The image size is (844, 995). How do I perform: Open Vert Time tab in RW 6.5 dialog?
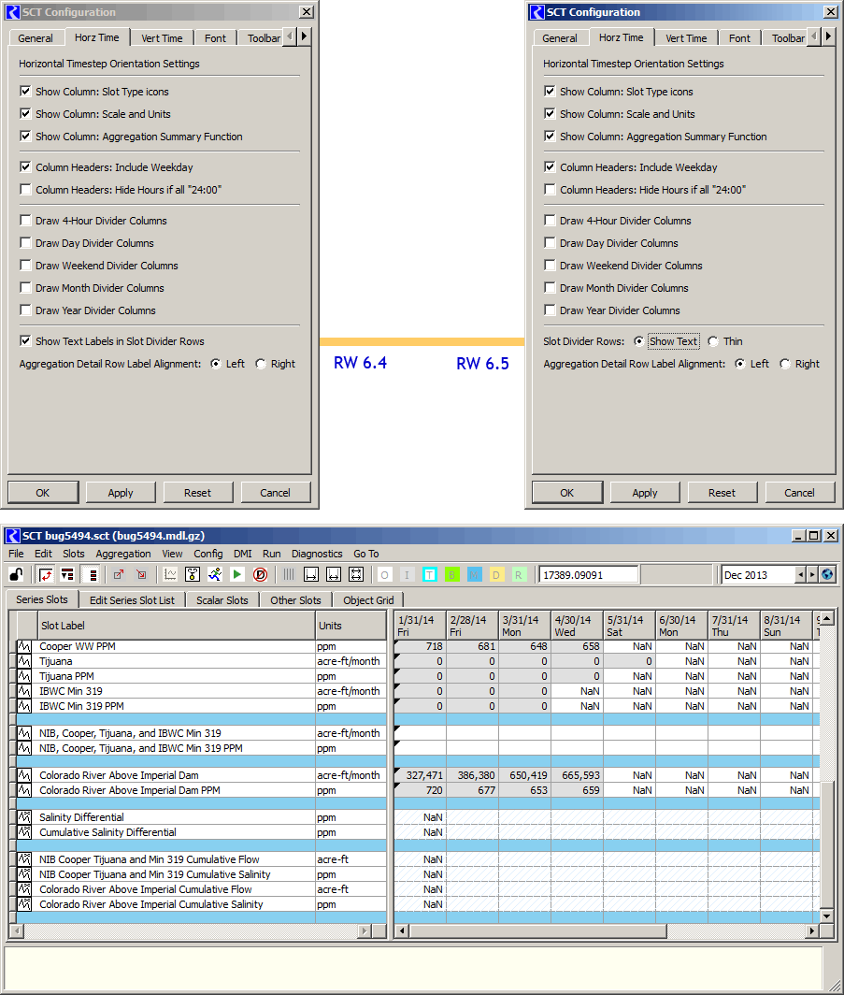686,38
